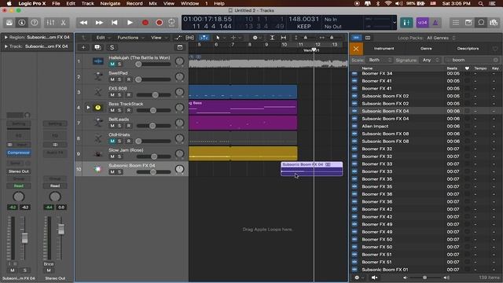Mute the SwellPad track

pos(112,79)
